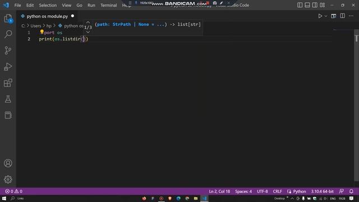Click the lightbulb code action on line 1
The height and width of the screenshot is (202, 359).
42,32
